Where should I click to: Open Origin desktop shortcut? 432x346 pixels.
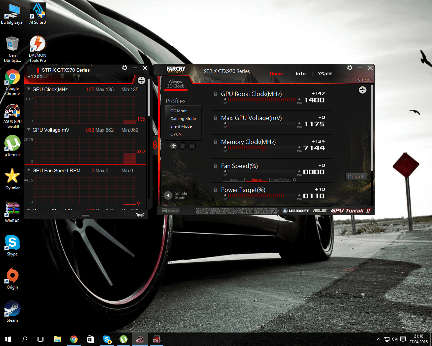[12, 278]
